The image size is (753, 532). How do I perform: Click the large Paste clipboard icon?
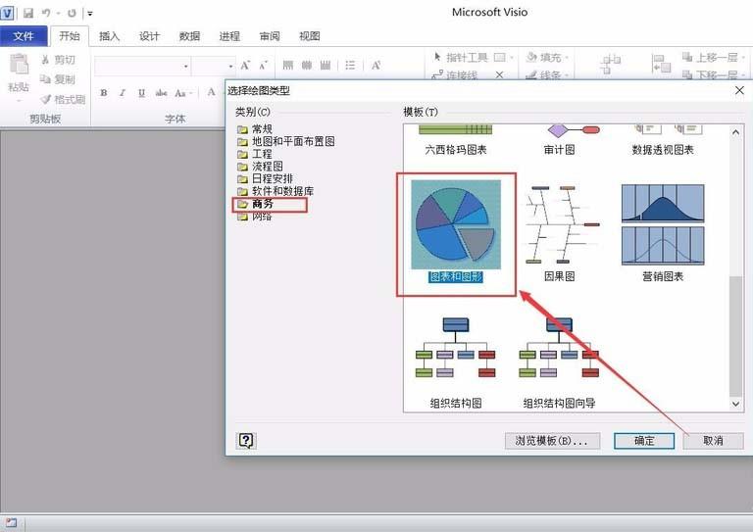[19, 66]
